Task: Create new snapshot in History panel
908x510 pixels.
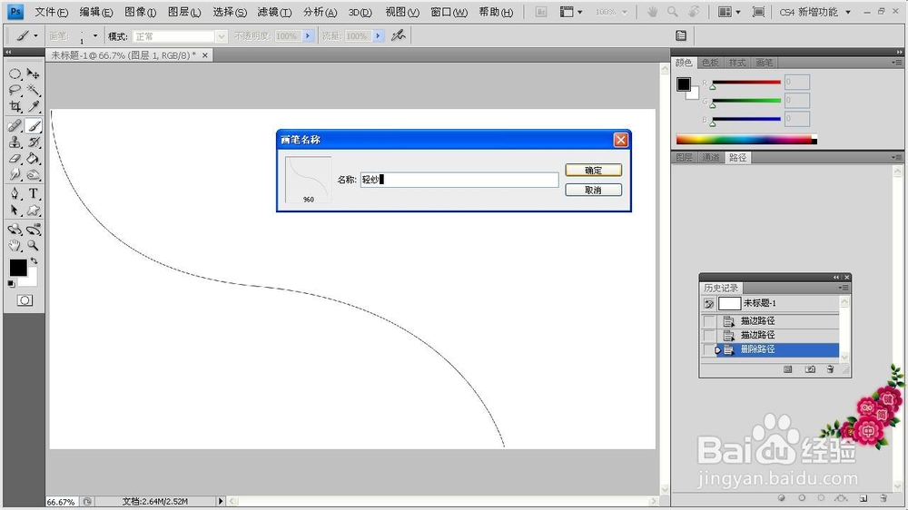Action: point(810,369)
